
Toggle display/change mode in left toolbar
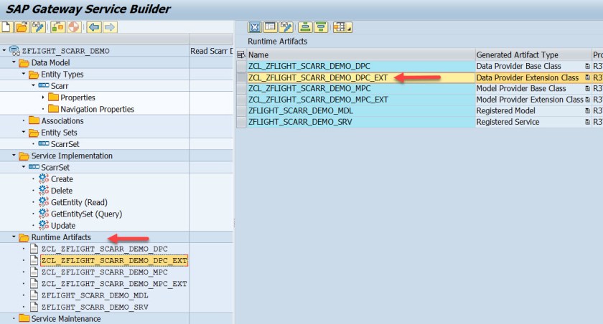38,27
